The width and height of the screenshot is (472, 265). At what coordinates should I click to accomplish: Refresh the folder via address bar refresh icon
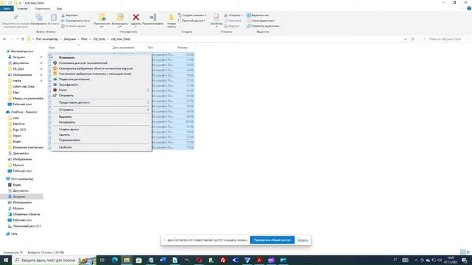tap(413, 39)
